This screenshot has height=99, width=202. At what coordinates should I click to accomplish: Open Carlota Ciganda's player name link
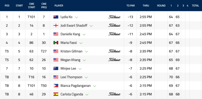[x=72, y=94]
